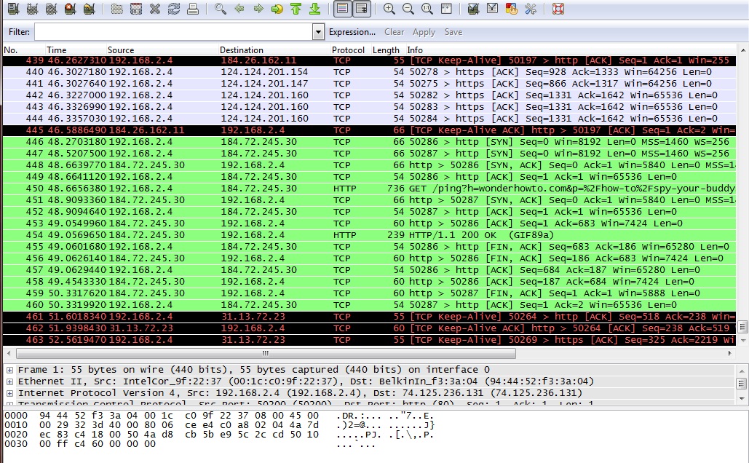Expand the Ethernet II tree node
This screenshot has width=749, height=463.
(x=9, y=381)
